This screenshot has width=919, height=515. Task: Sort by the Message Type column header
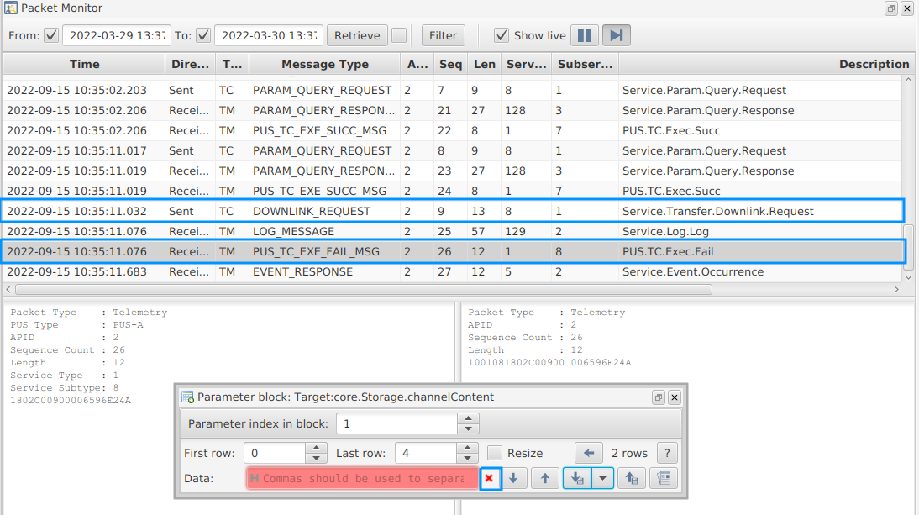point(324,64)
